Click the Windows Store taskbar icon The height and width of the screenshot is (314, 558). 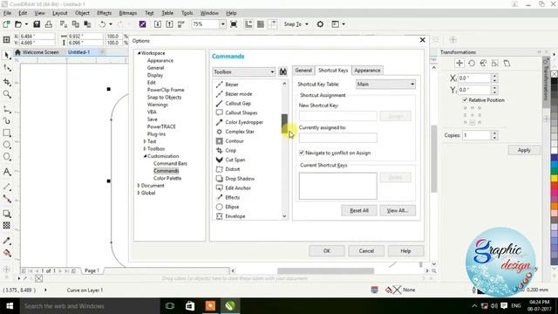click(x=190, y=306)
